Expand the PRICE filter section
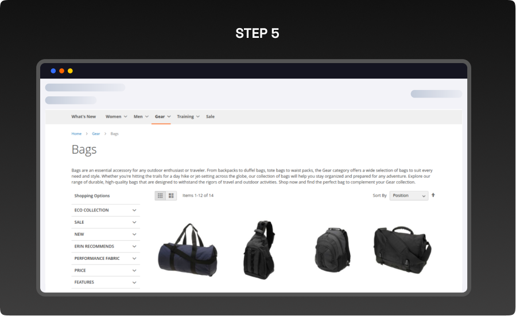The image size is (516, 316). tap(106, 270)
